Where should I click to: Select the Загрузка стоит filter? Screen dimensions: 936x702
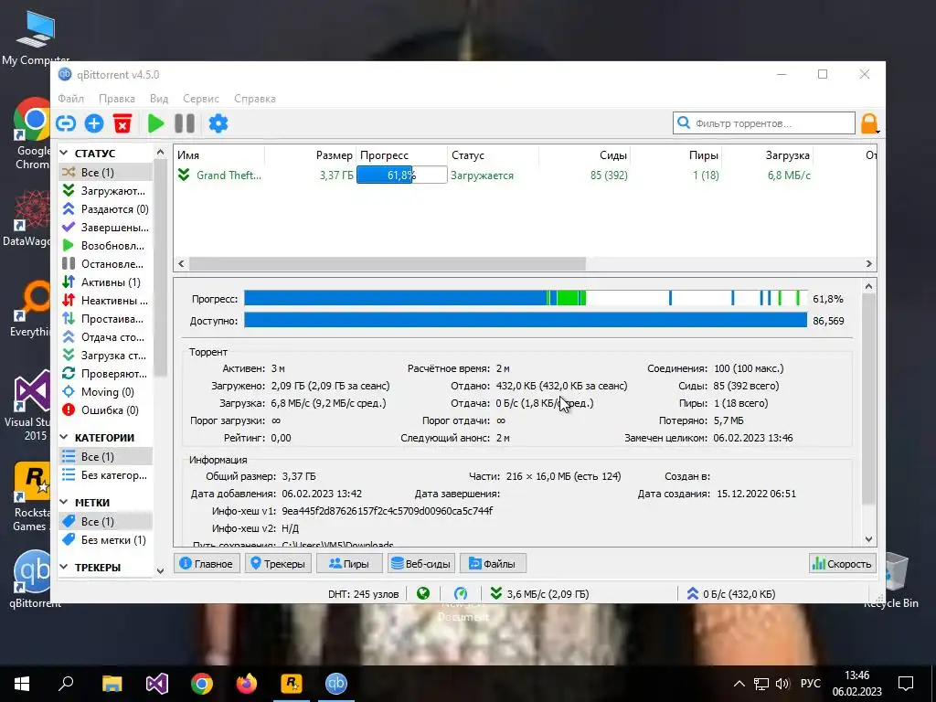[x=106, y=356]
